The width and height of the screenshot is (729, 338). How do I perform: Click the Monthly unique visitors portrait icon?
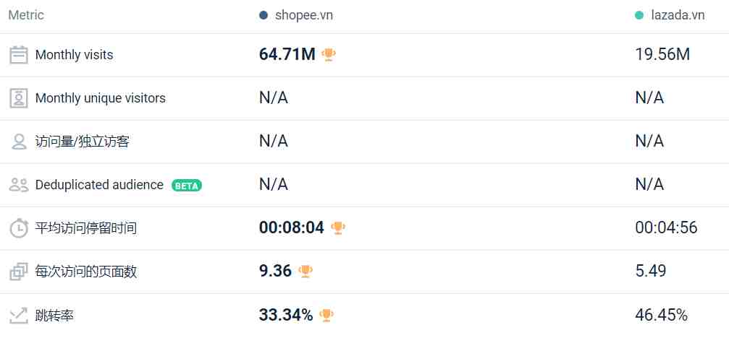(19, 98)
